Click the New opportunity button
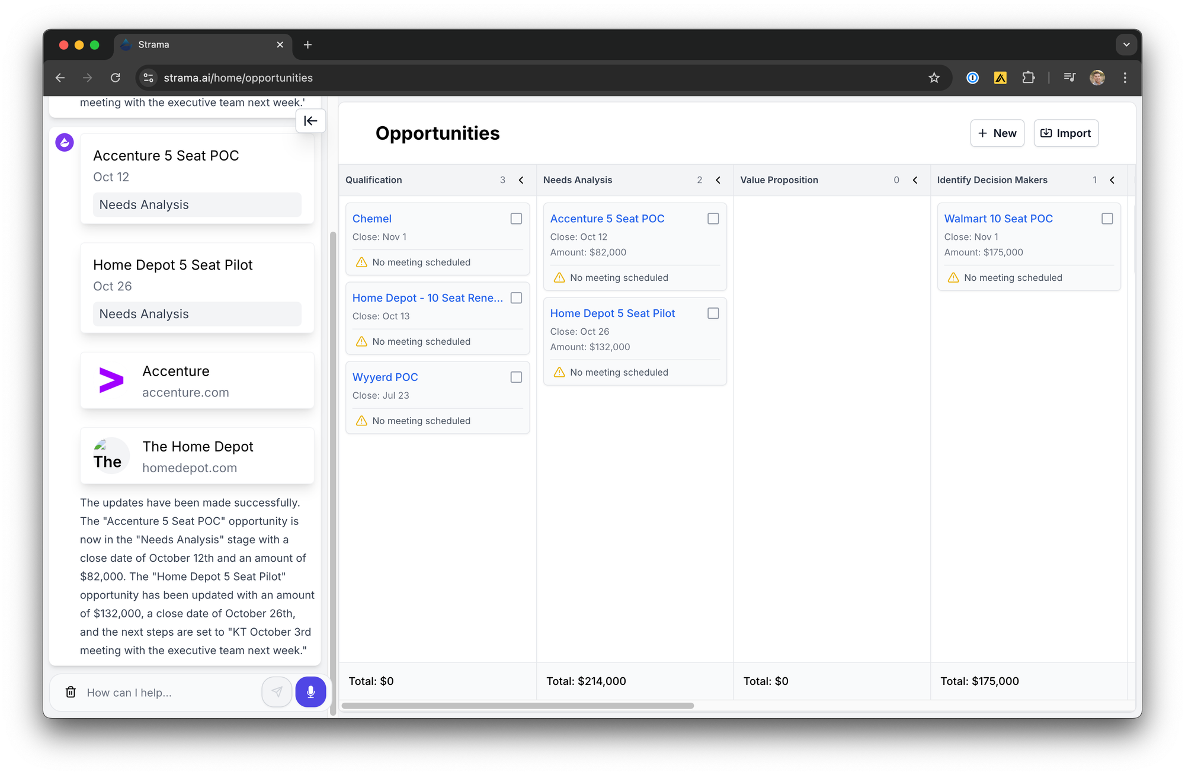The image size is (1185, 775). (997, 133)
